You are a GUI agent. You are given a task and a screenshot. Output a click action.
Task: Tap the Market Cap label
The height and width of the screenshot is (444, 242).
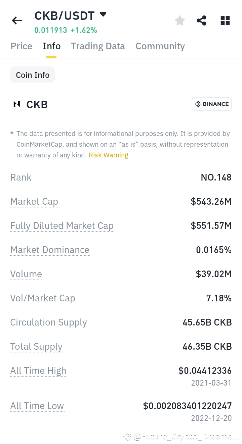coord(34,202)
